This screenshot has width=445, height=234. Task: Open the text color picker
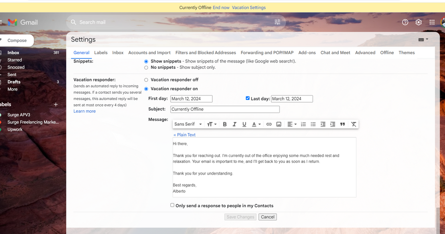tap(256, 124)
